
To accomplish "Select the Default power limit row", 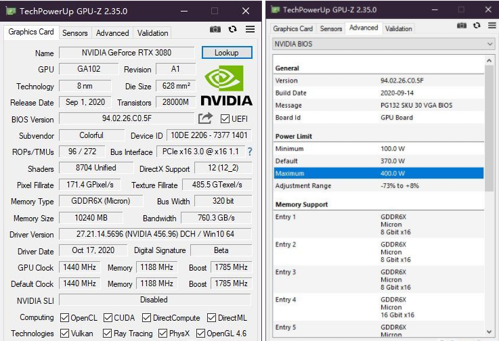I will click(x=378, y=161).
